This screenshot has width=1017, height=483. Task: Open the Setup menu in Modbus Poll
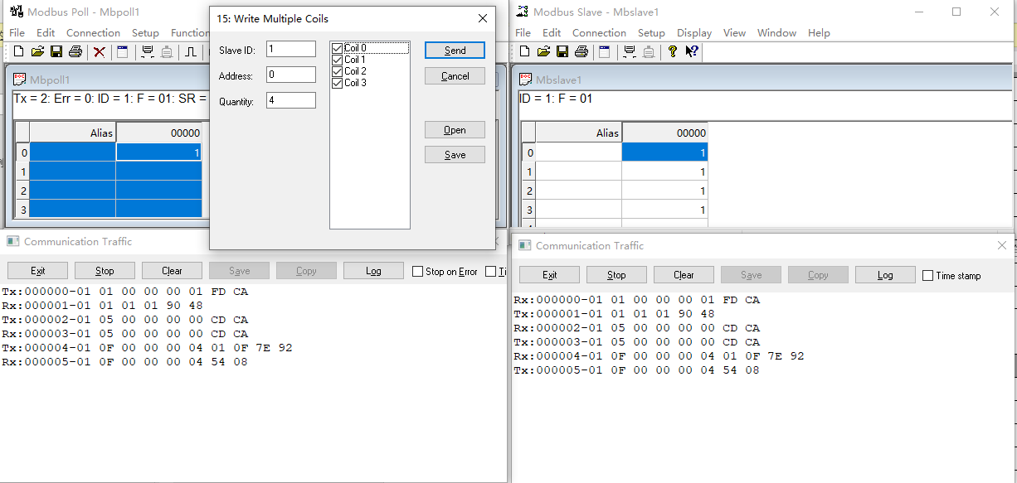[x=145, y=33]
